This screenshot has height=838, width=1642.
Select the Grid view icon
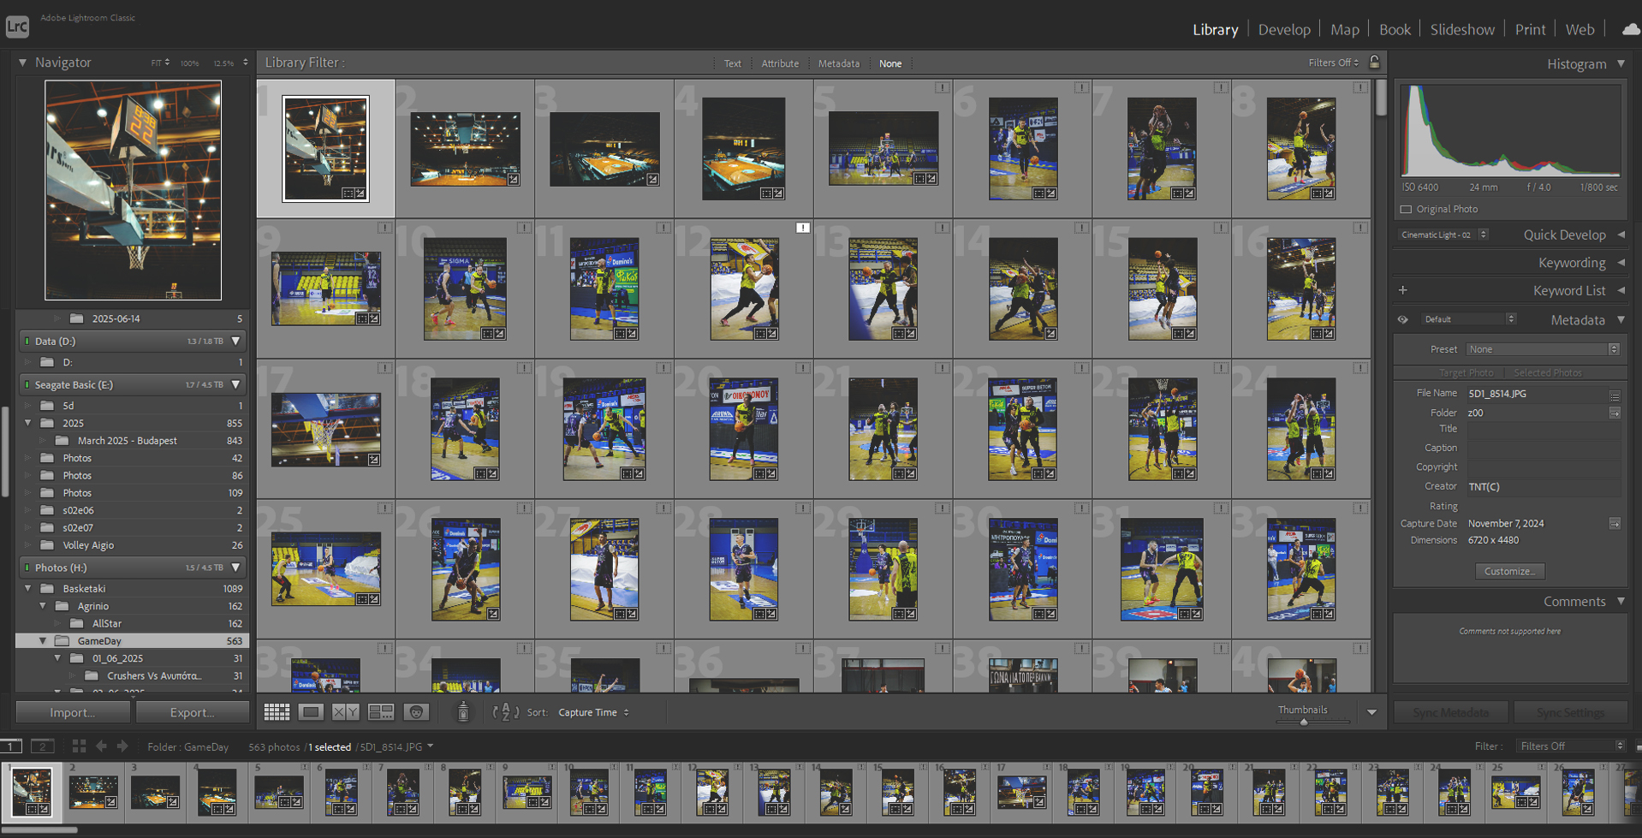tap(276, 711)
